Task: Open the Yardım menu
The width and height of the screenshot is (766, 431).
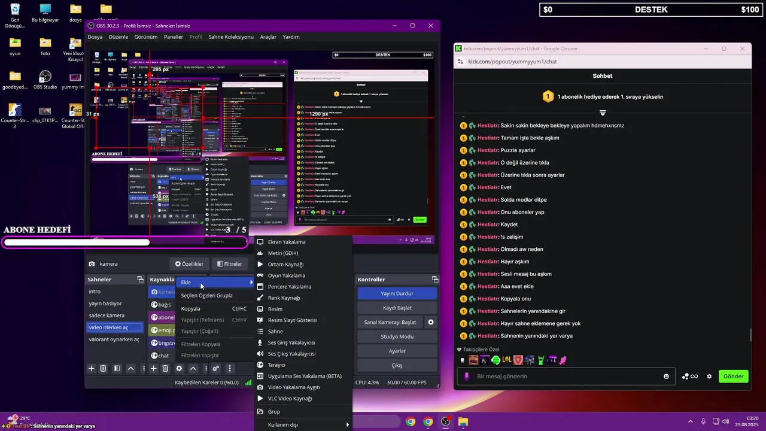Action: [x=291, y=37]
